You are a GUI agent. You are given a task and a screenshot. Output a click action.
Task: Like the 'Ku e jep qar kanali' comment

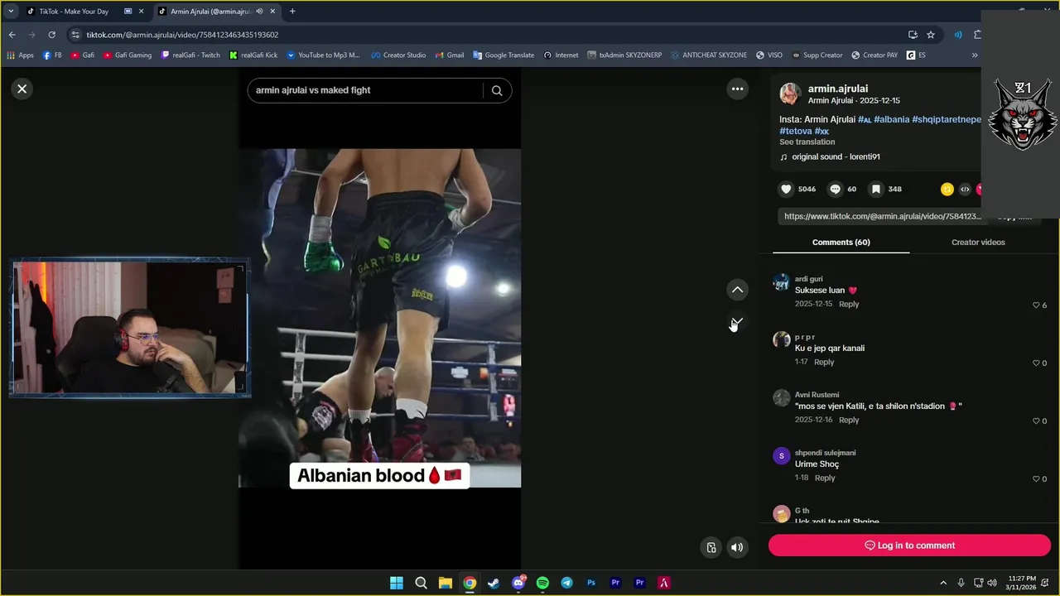(1036, 363)
